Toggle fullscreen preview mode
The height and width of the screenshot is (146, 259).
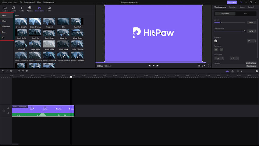pos(209,66)
